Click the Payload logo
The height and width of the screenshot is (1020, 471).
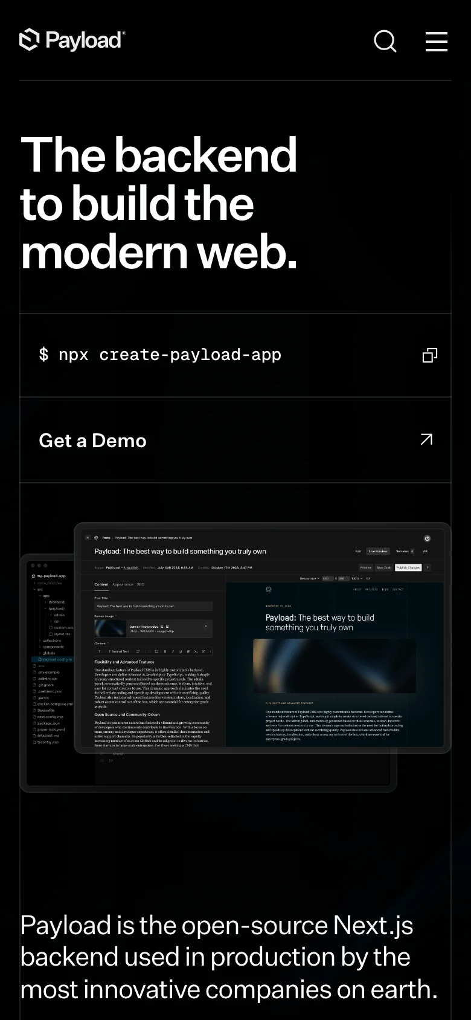(72, 40)
